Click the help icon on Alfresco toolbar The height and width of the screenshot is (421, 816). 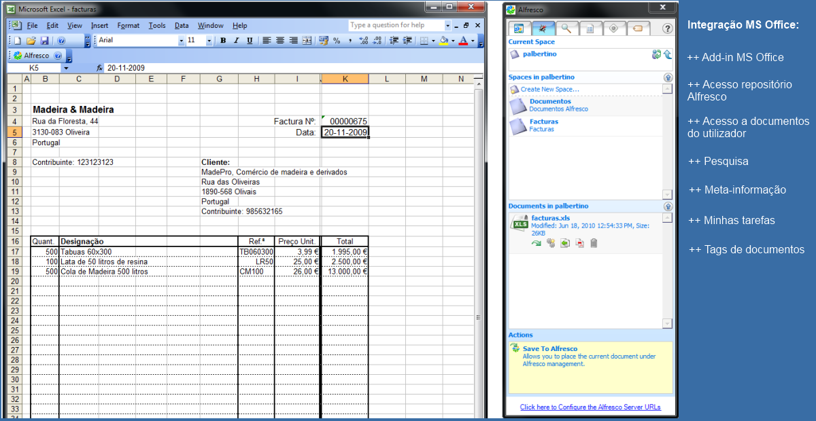tap(58, 56)
